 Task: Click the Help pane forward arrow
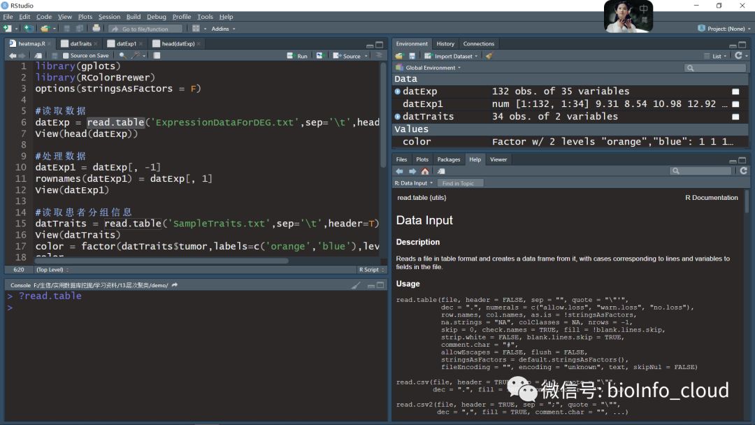[412, 171]
